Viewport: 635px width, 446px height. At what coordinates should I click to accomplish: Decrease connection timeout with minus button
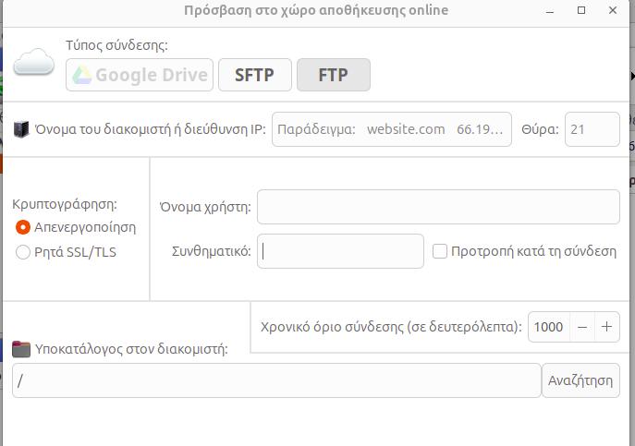[x=582, y=327]
